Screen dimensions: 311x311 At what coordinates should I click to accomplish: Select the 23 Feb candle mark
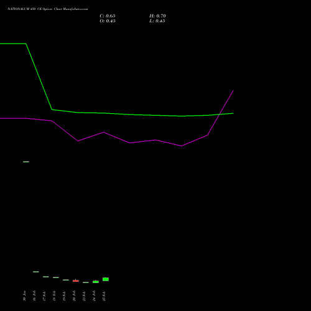86,282
